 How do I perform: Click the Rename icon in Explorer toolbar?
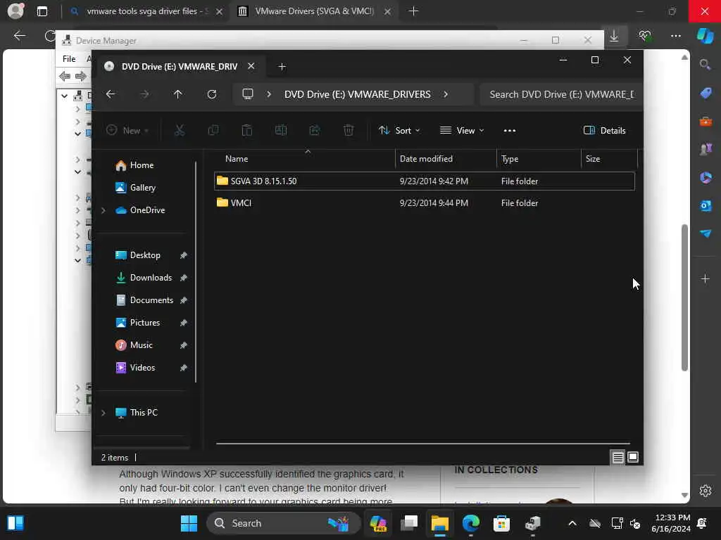pos(280,130)
